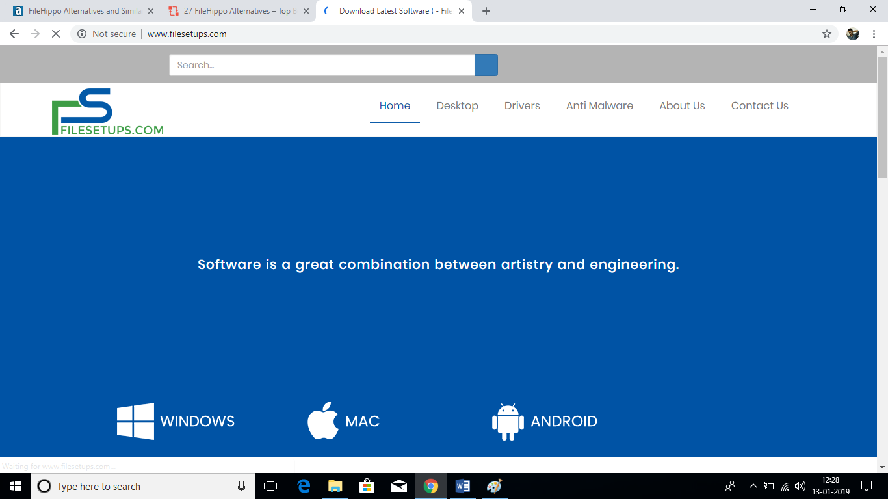Open File Explorer from the taskbar
The width and height of the screenshot is (888, 499).
335,486
